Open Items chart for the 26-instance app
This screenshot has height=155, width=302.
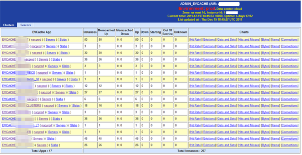coord(275,145)
